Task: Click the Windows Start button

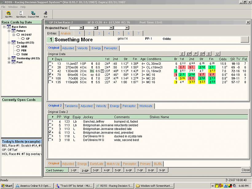Action: [x=7, y=186]
